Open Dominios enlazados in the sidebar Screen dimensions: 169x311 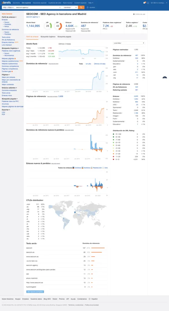pos(9,90)
